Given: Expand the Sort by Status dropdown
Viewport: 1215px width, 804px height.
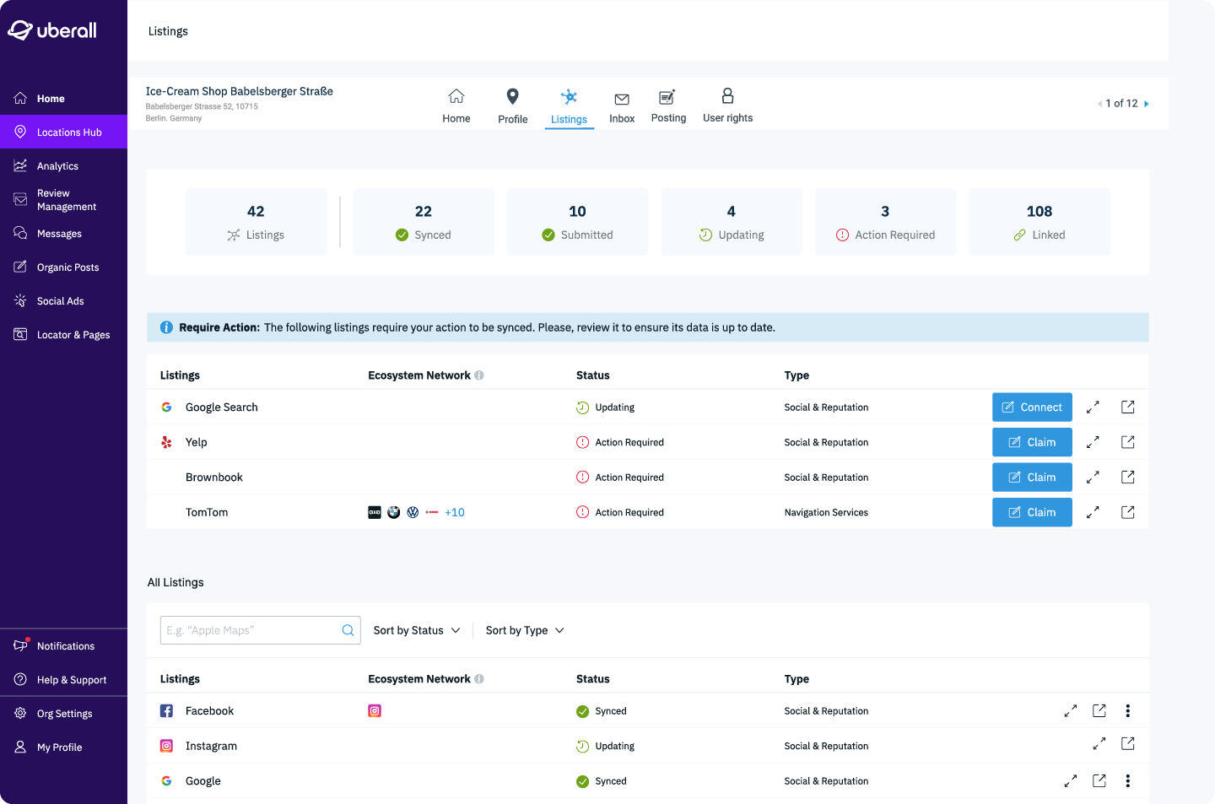Looking at the screenshot, I should coord(417,630).
